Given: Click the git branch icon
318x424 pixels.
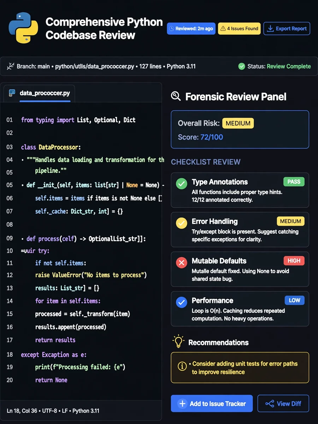Looking at the screenshot, I should pyautogui.click(x=10, y=66).
